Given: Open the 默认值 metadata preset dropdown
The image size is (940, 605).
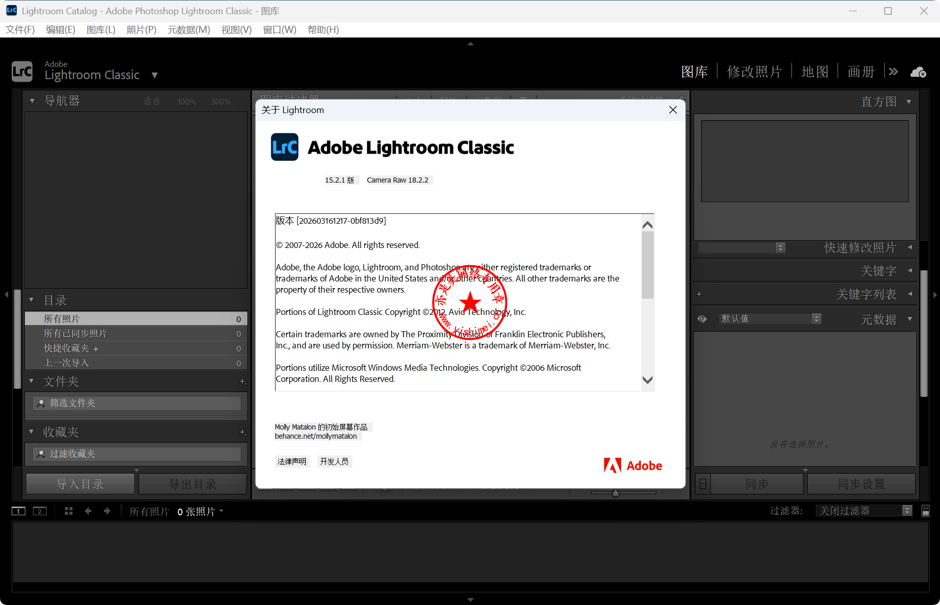Looking at the screenshot, I should [x=770, y=318].
